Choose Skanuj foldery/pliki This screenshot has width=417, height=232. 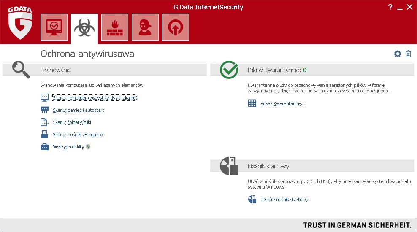point(72,122)
